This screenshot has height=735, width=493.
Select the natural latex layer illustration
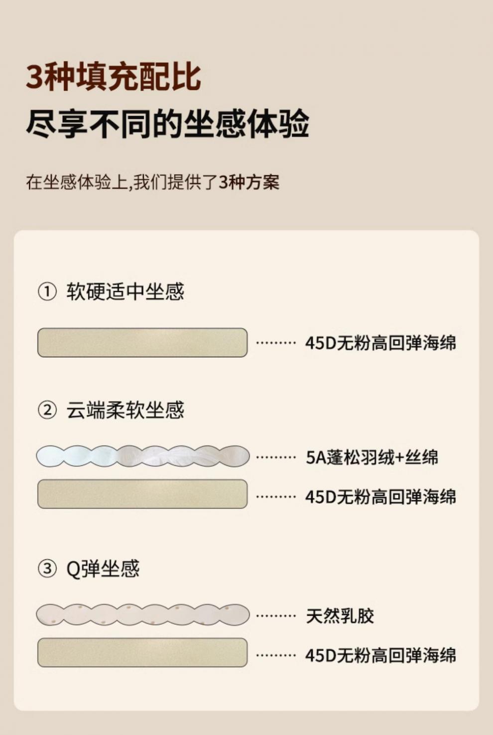(143, 615)
